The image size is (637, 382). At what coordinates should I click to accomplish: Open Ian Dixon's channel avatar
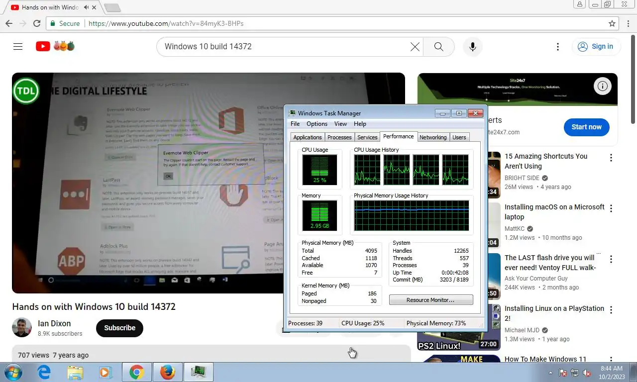coord(22,328)
